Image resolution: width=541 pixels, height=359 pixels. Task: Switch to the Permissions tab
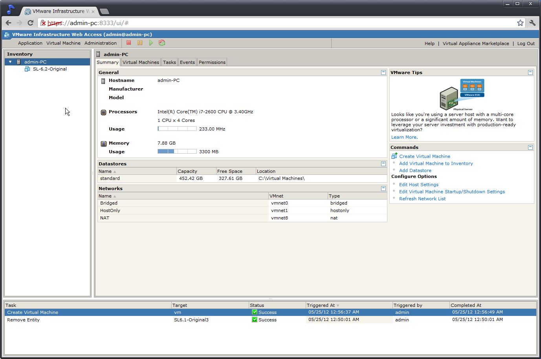(212, 62)
